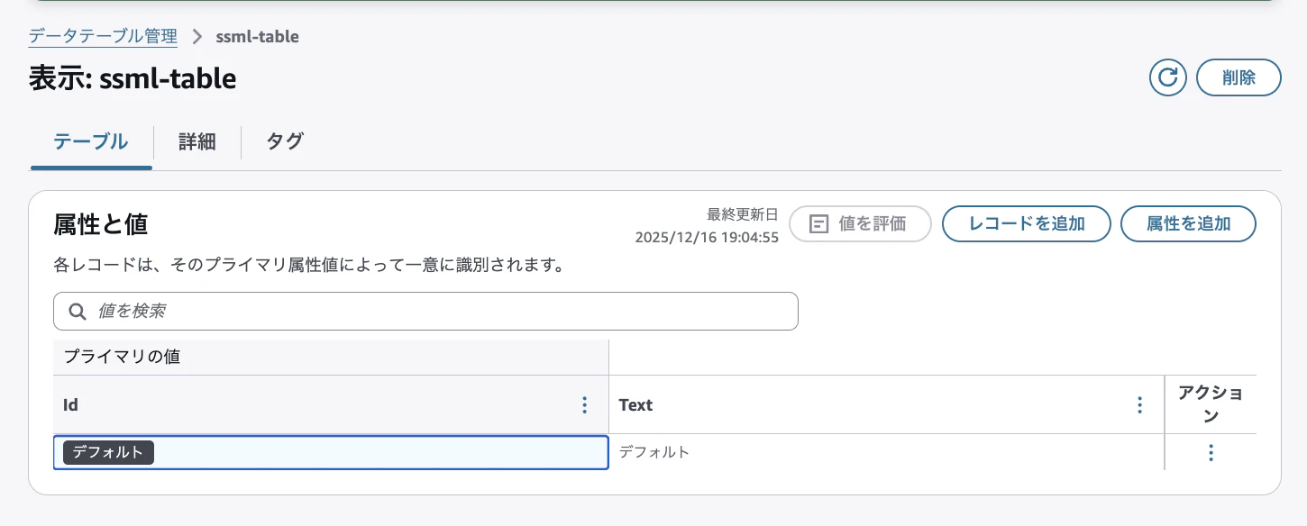Click the 最終更新日 timestamp 2025/12/16 19:04:55
Image resolution: width=1307 pixels, height=526 pixels.
[x=707, y=238]
